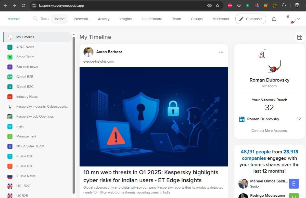Open the Network tab

tap(81, 19)
